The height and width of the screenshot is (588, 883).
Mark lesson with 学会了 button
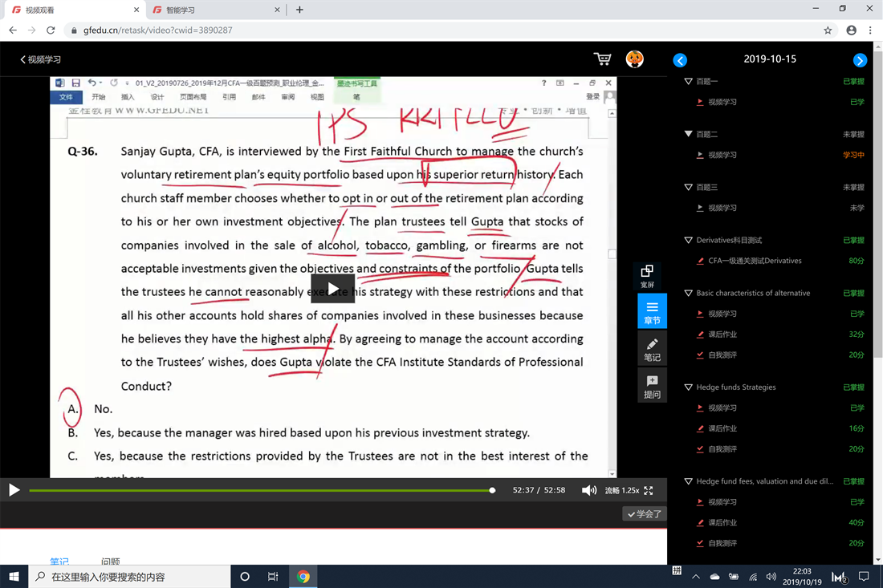point(645,513)
